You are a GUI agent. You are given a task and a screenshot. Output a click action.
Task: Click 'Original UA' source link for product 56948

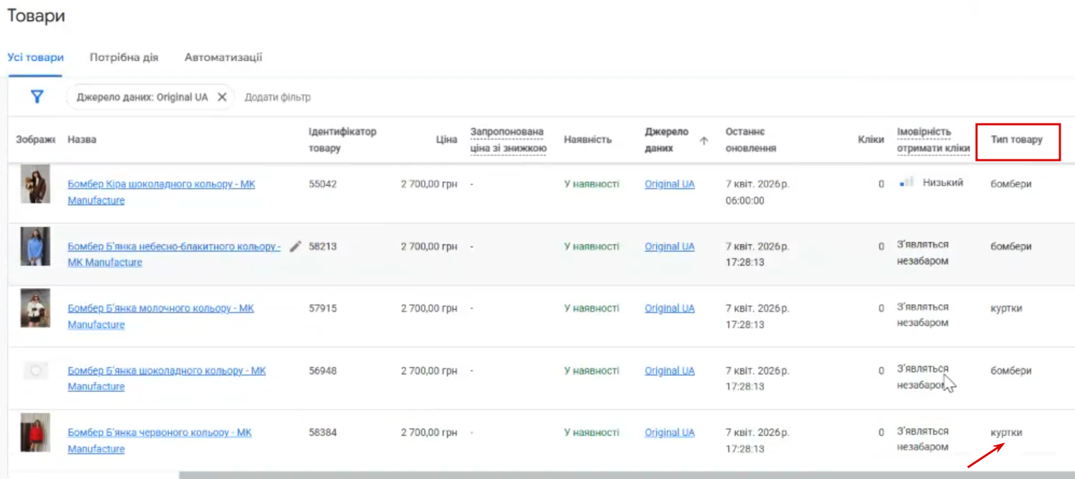coord(669,371)
